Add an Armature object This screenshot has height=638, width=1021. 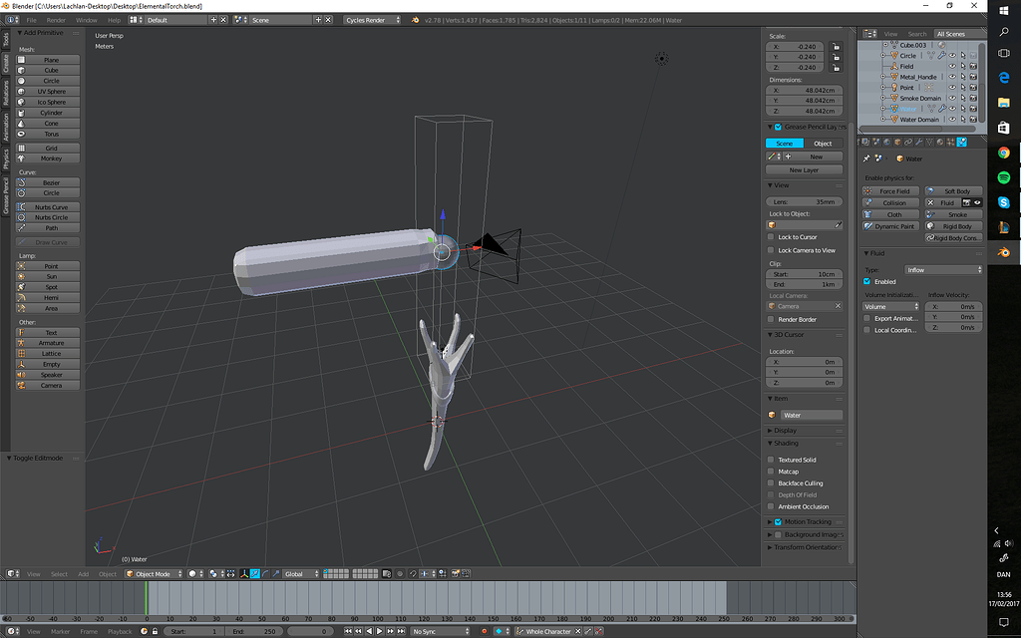pyautogui.click(x=48, y=343)
